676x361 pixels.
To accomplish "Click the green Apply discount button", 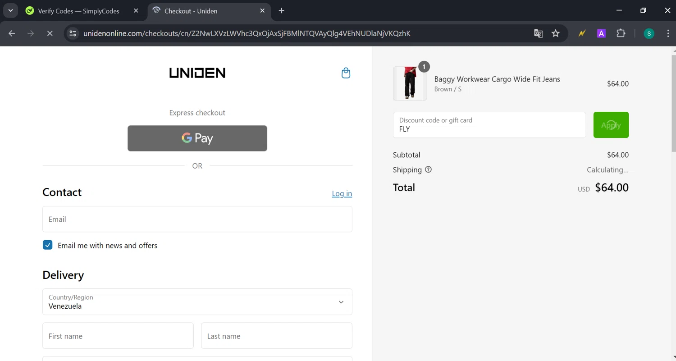I will click(x=611, y=125).
